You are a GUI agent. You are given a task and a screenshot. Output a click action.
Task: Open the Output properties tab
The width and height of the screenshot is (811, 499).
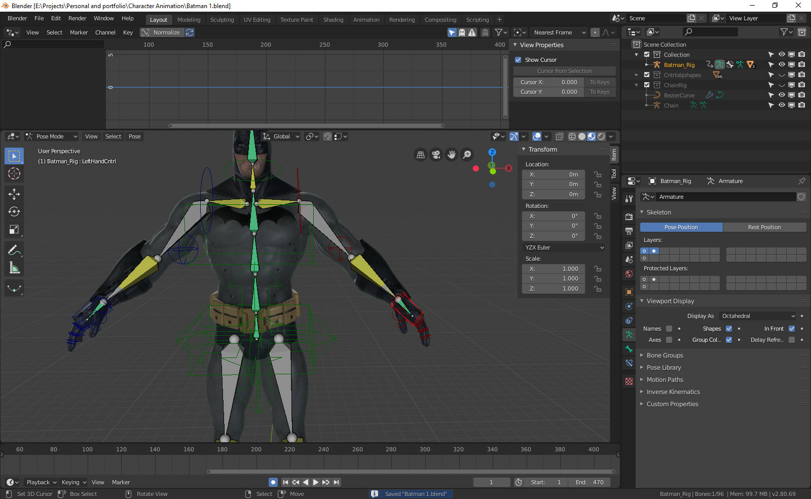(x=629, y=231)
